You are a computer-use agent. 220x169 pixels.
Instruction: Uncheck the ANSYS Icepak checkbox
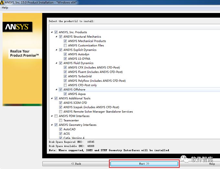click(x=60, y=107)
